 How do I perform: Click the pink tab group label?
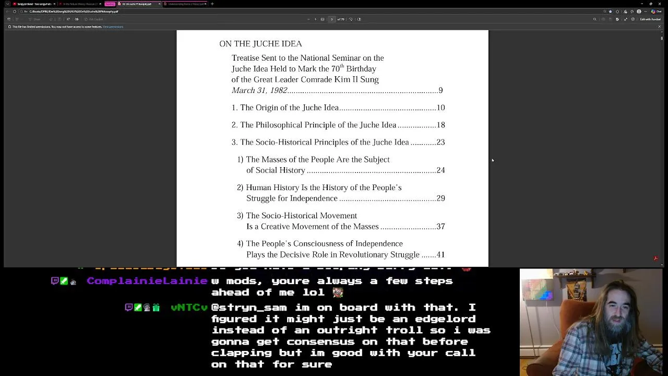(110, 4)
